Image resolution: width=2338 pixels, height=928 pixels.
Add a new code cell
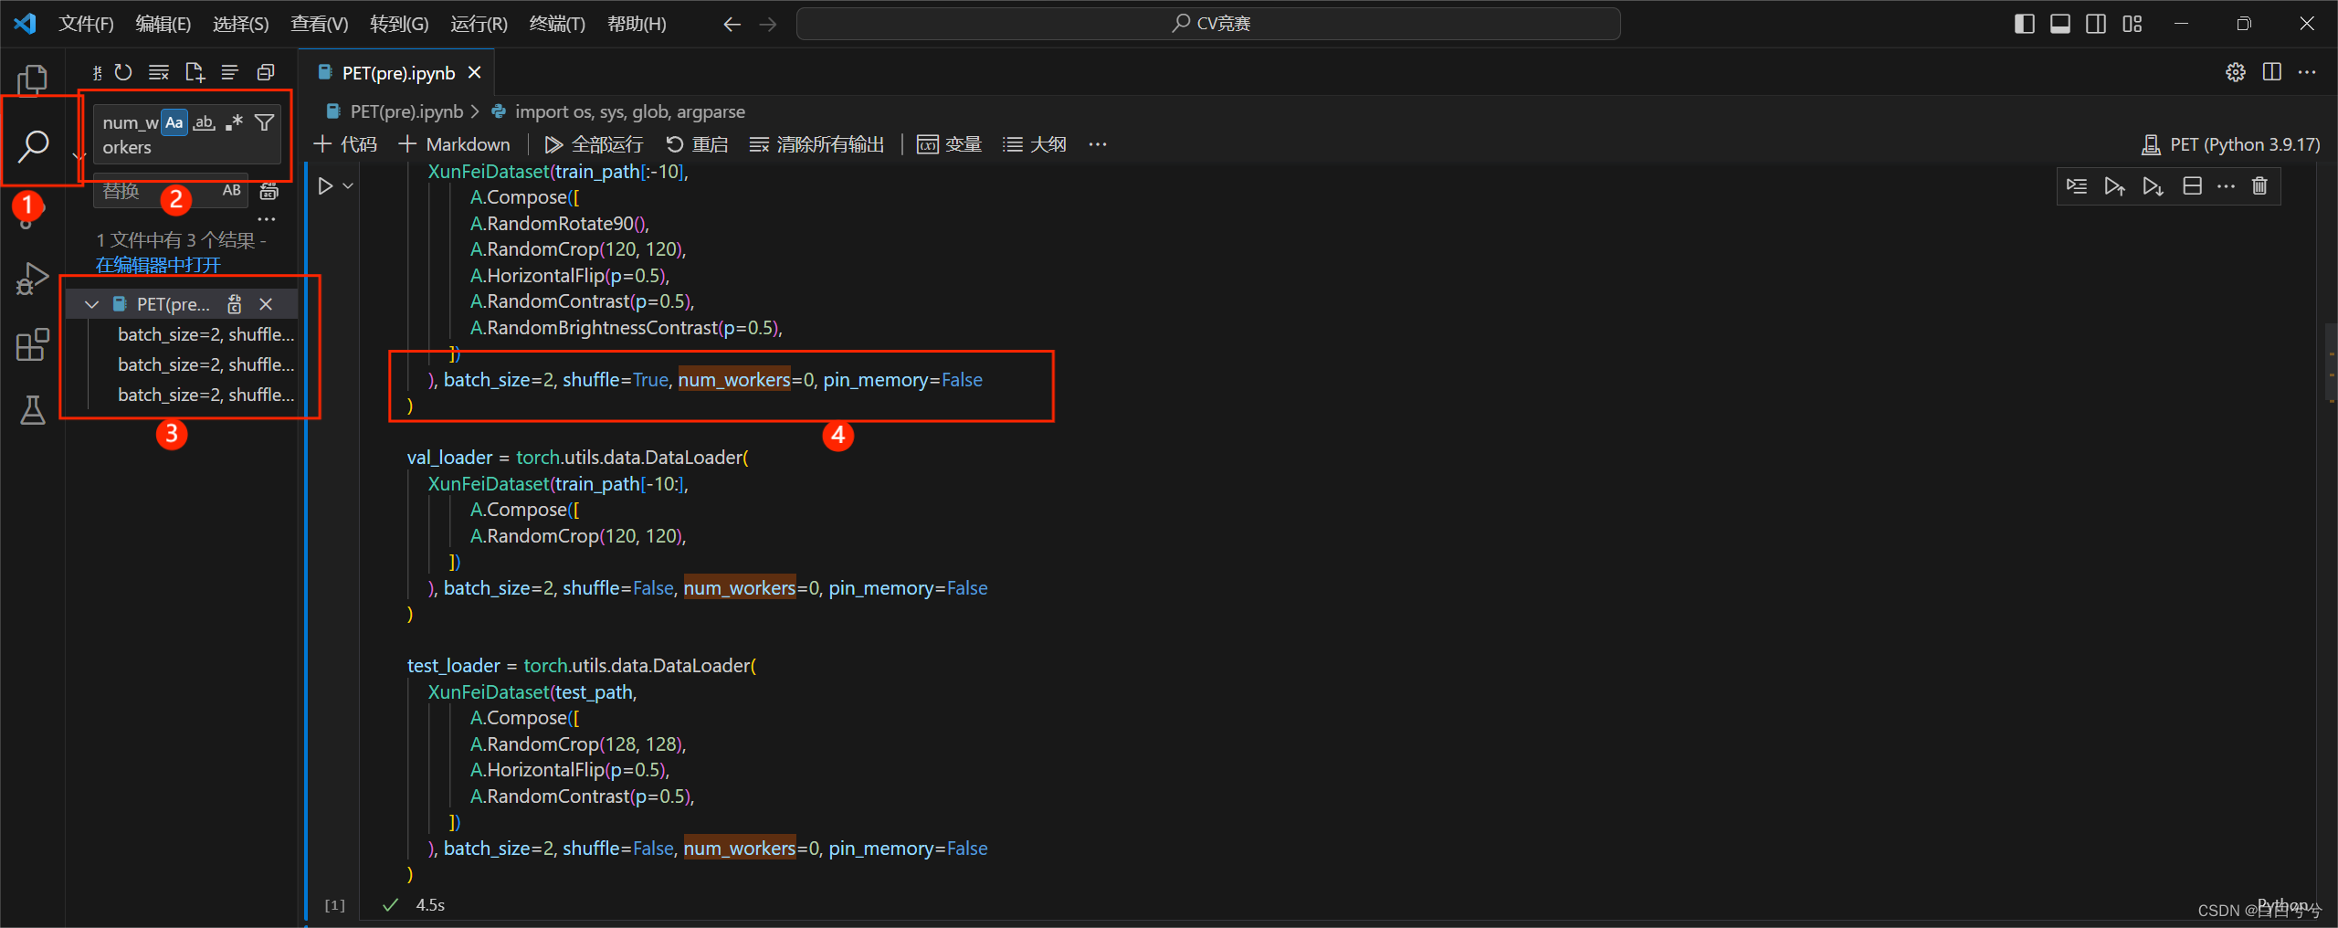point(345,144)
